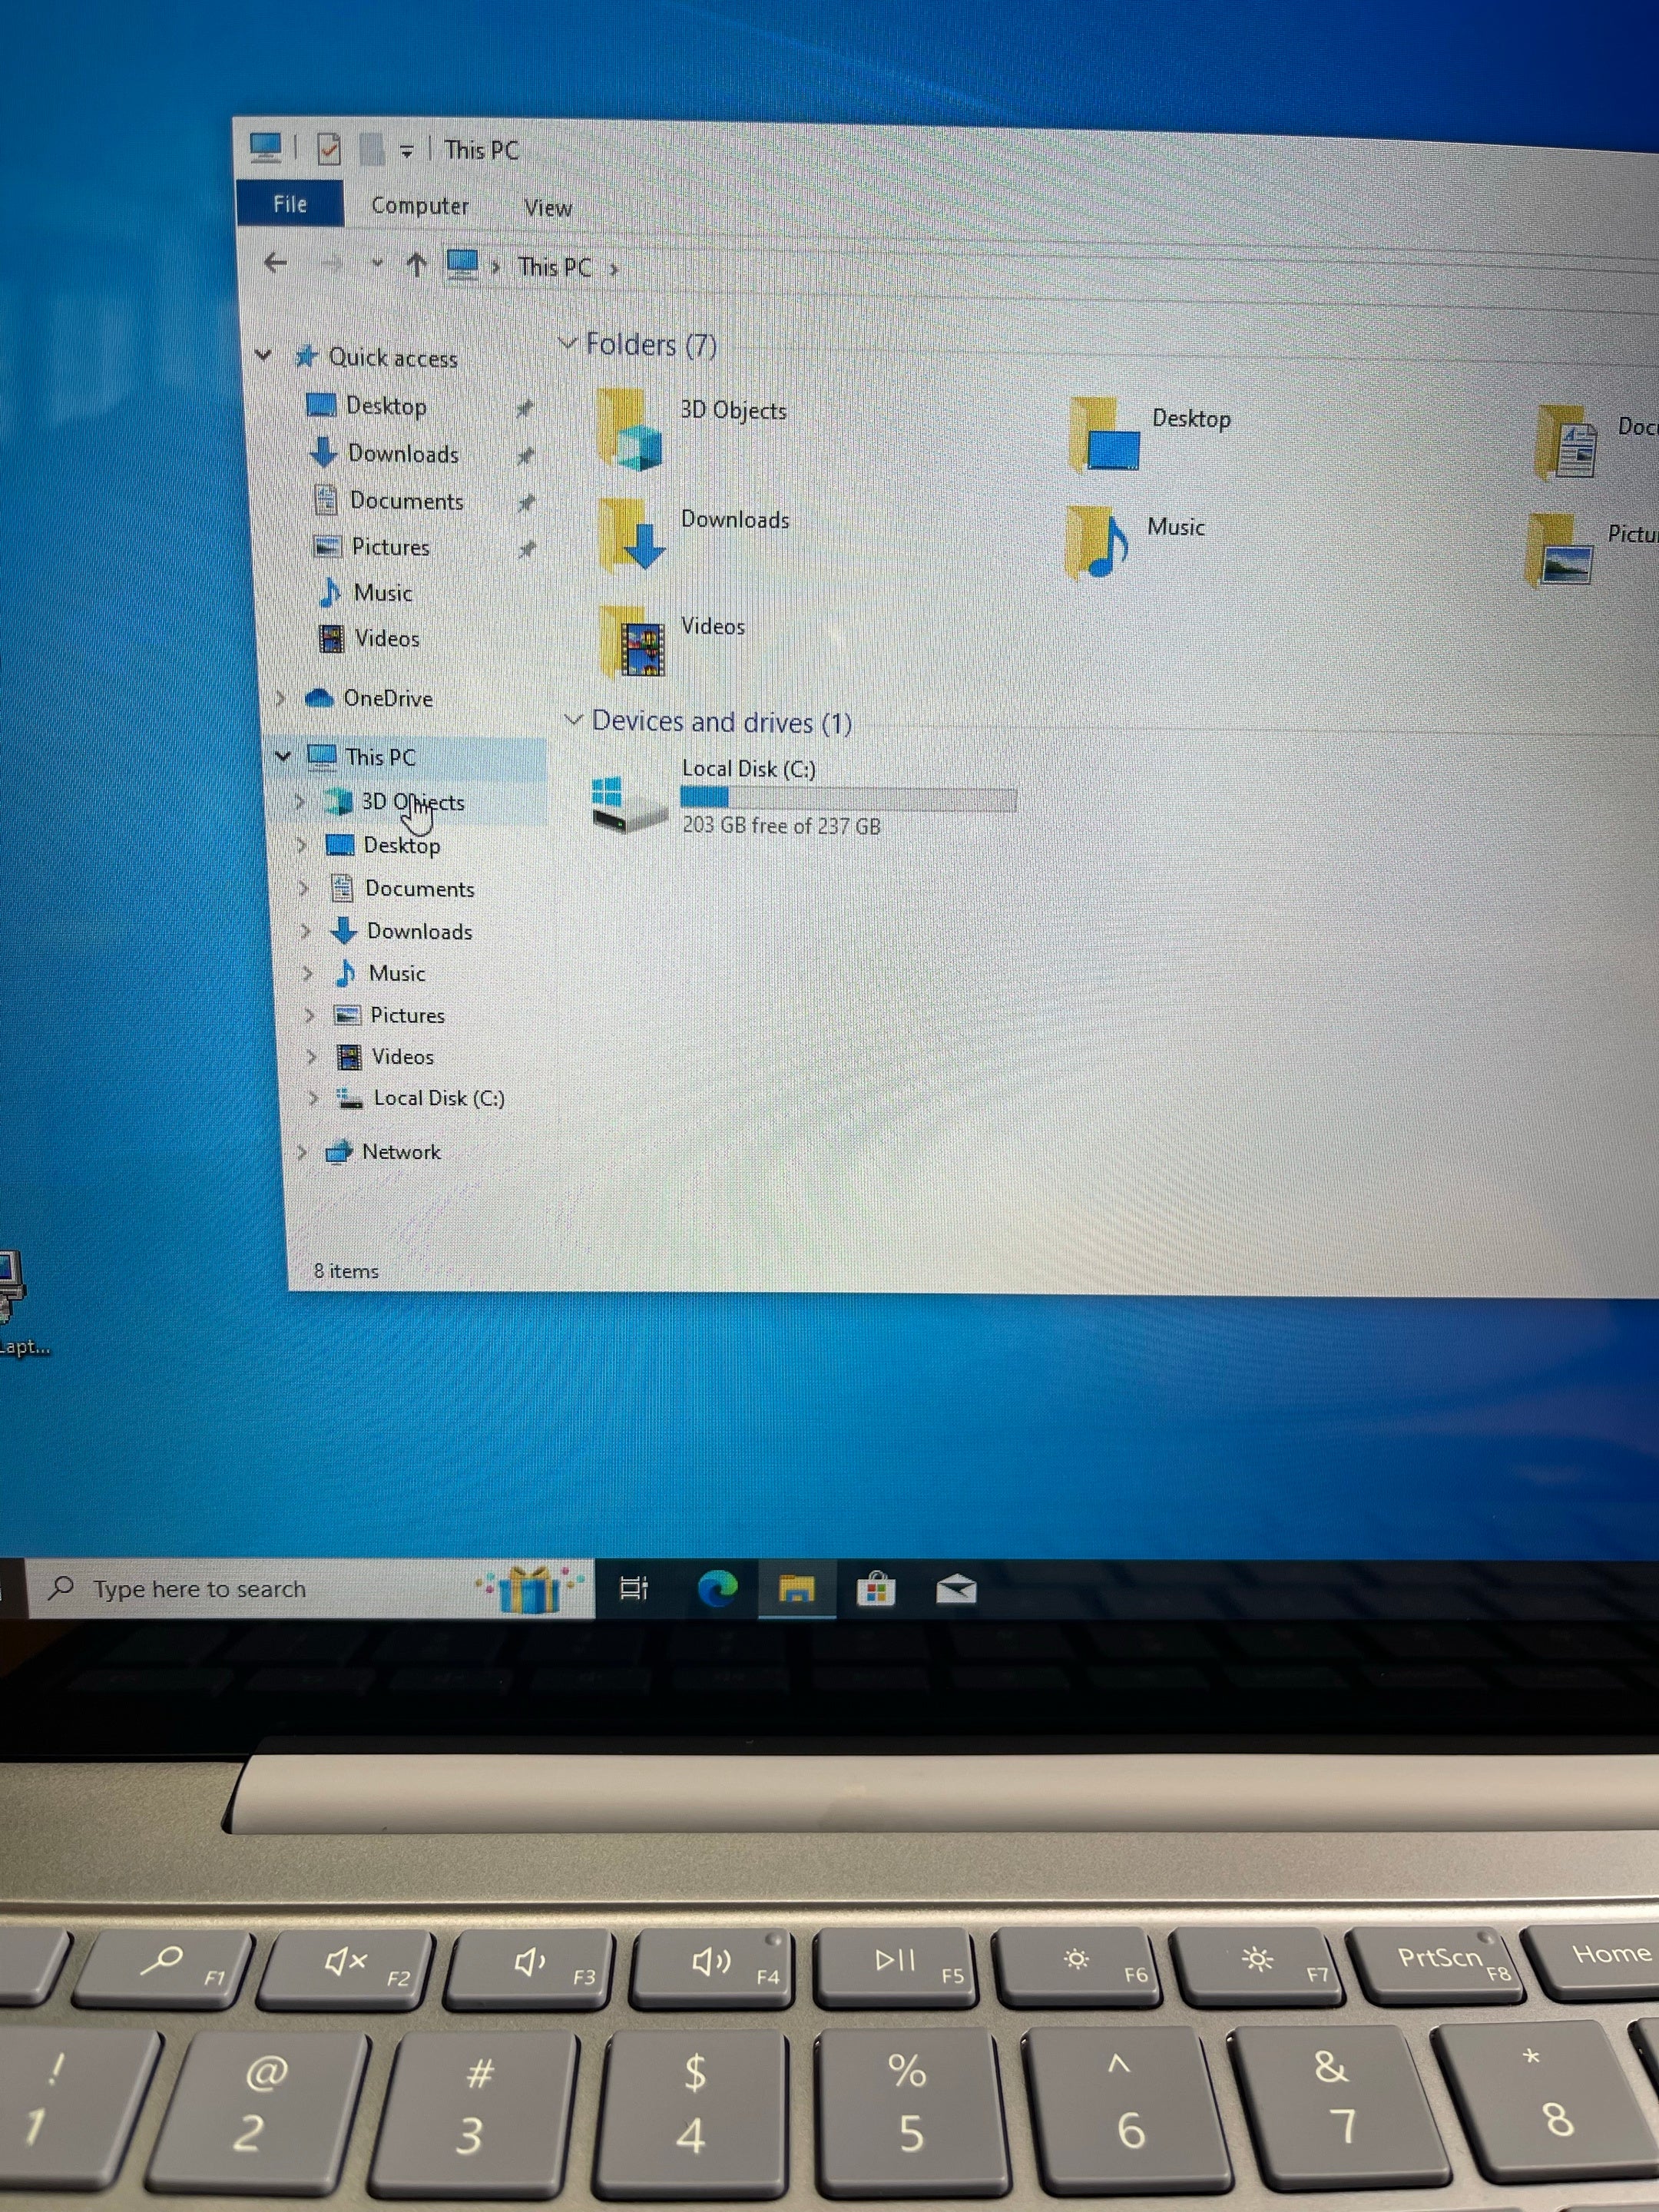
Task: Click the New folder icon in title bar
Action: pos(371,150)
